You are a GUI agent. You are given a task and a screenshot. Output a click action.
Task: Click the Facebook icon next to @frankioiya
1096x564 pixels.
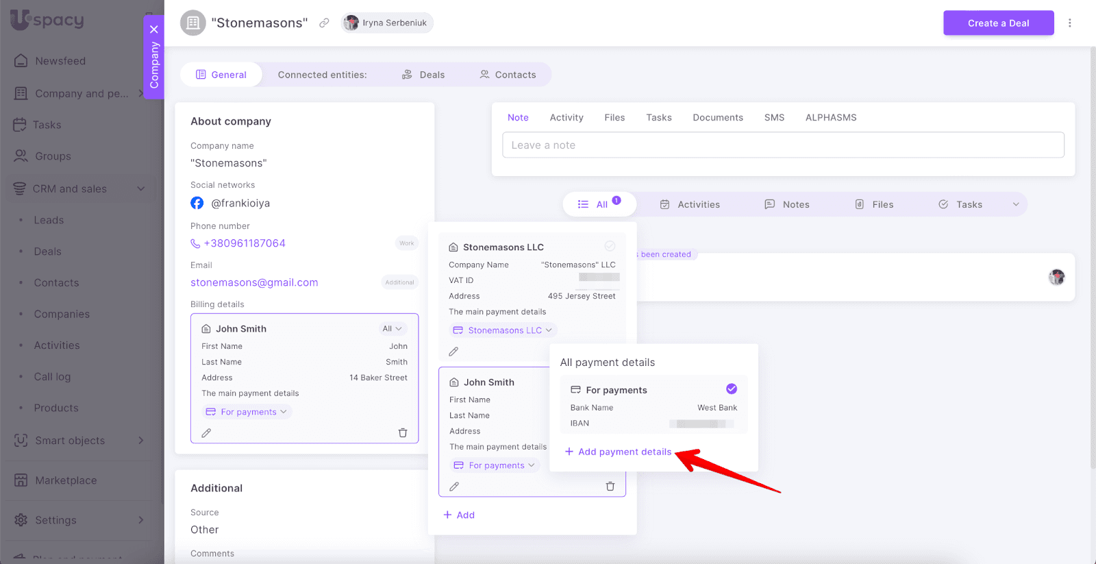pos(197,203)
